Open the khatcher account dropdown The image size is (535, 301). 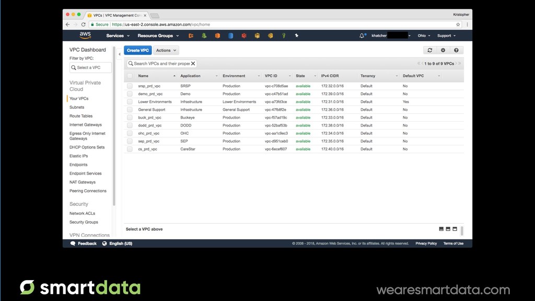tap(391, 36)
